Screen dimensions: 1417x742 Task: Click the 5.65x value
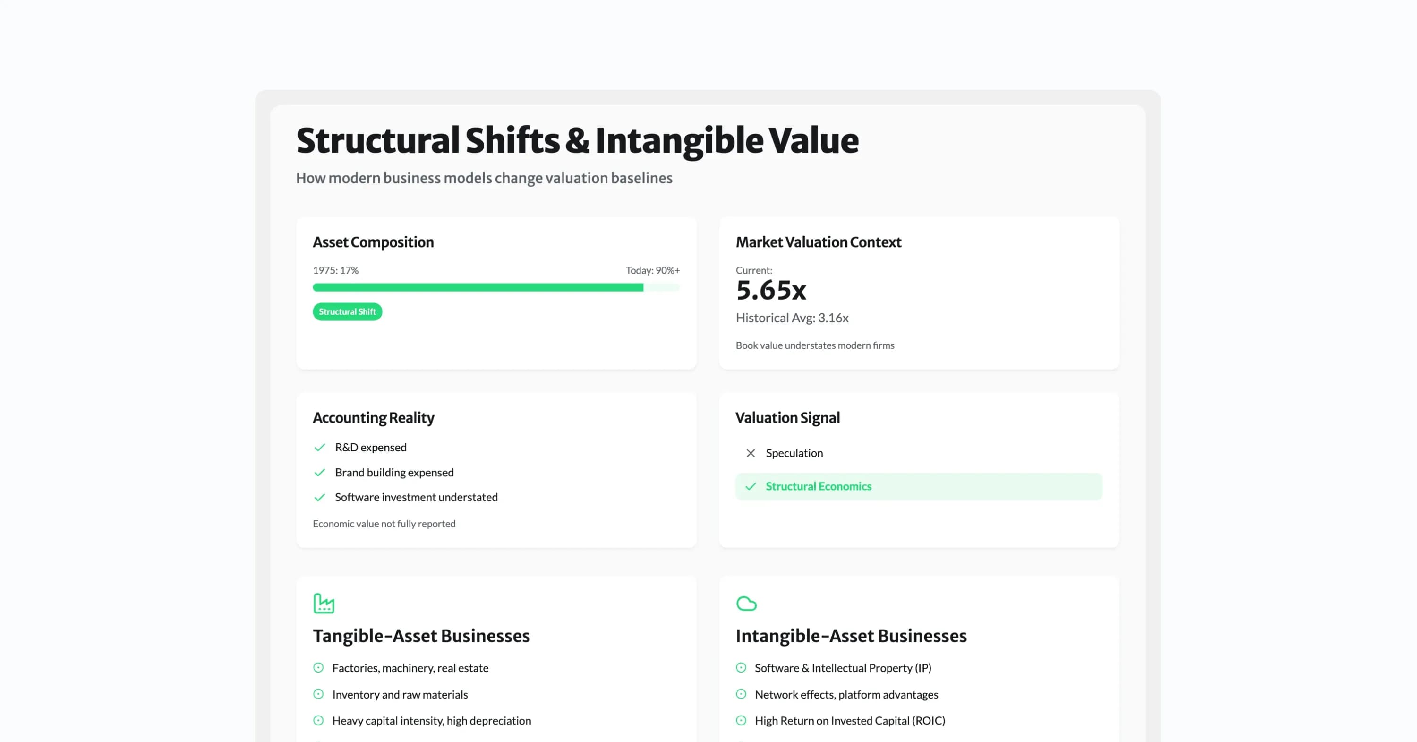click(x=771, y=290)
